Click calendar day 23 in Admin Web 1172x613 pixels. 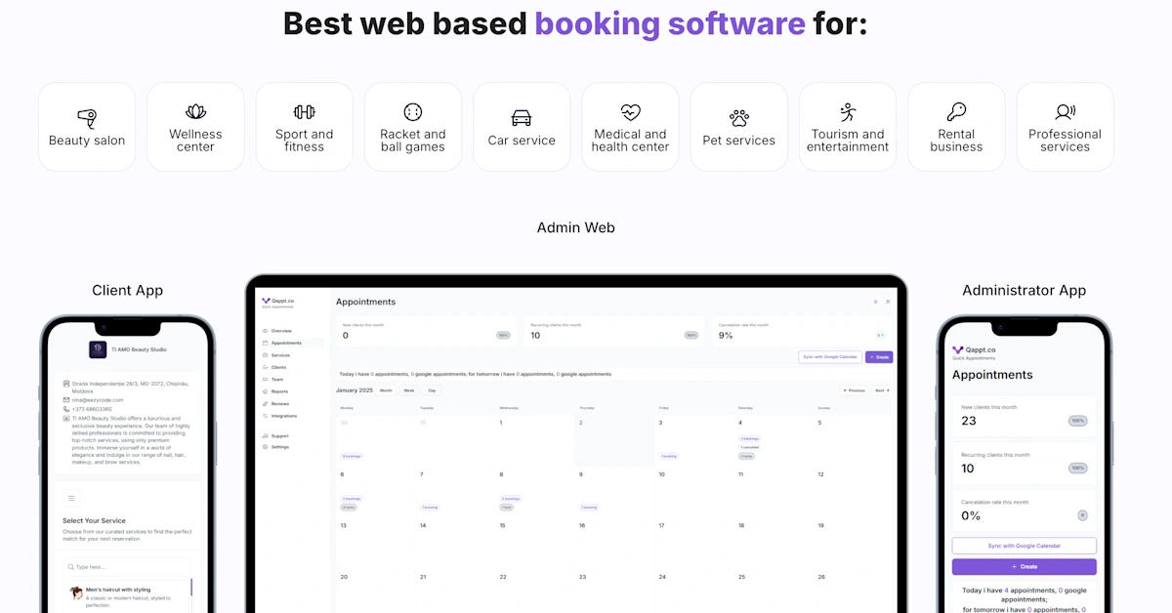(582, 577)
